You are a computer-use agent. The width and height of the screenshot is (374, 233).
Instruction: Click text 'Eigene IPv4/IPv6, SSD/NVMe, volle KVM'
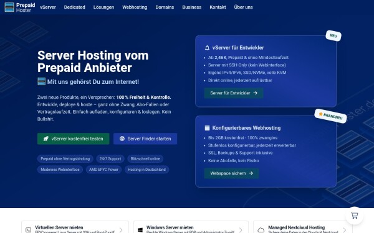(x=247, y=73)
